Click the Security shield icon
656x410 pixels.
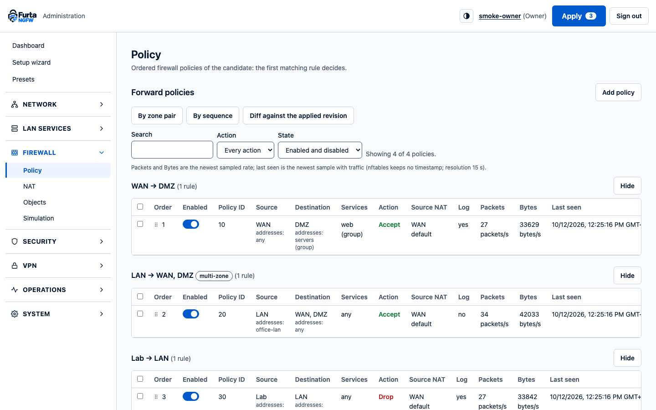pyautogui.click(x=15, y=241)
